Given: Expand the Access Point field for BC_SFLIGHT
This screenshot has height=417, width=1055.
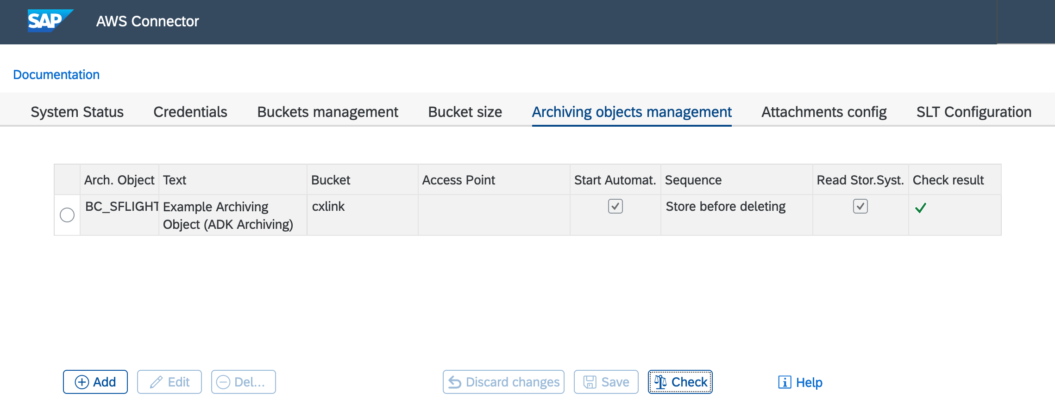Looking at the screenshot, I should pos(493,214).
